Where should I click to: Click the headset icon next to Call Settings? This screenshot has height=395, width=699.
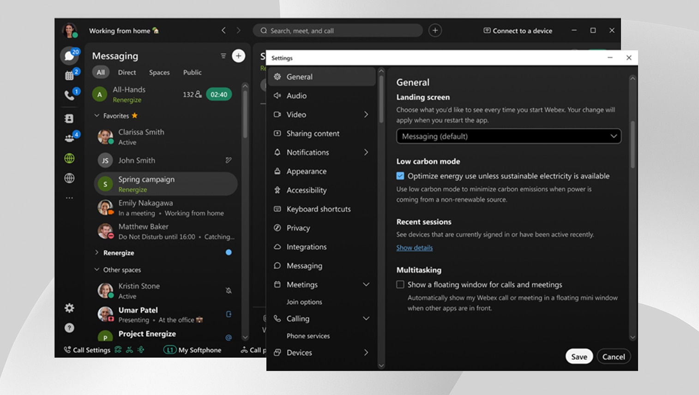[118, 350]
